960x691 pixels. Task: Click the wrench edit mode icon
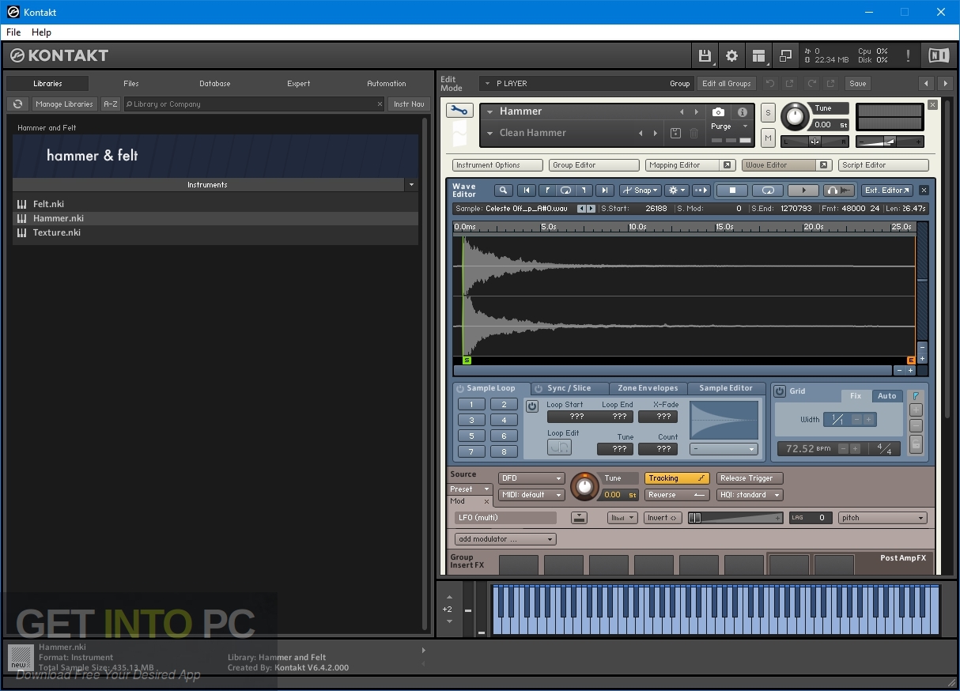pos(459,111)
